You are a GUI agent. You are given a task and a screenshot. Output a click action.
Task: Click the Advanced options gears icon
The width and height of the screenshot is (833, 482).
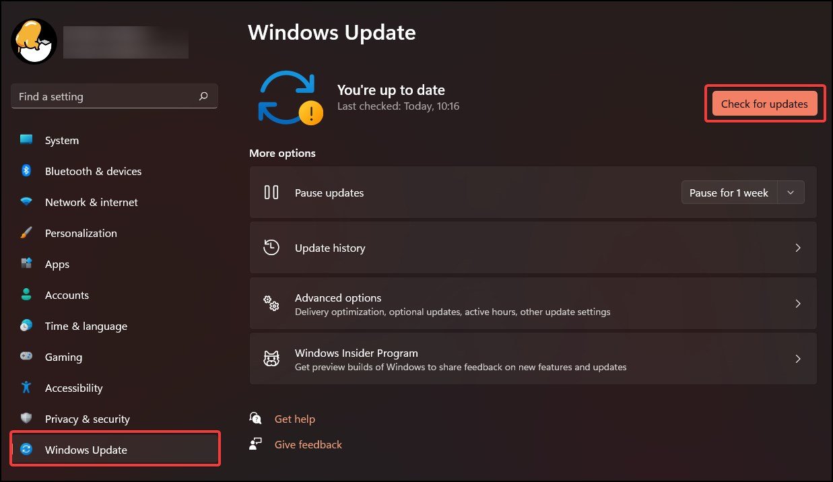point(271,303)
